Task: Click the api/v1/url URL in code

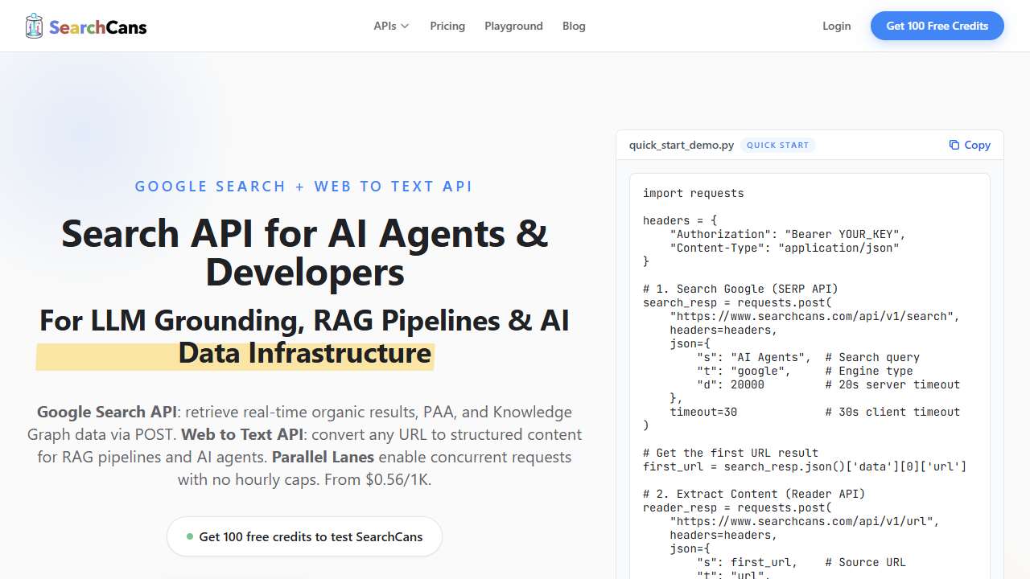Action: [x=805, y=521]
